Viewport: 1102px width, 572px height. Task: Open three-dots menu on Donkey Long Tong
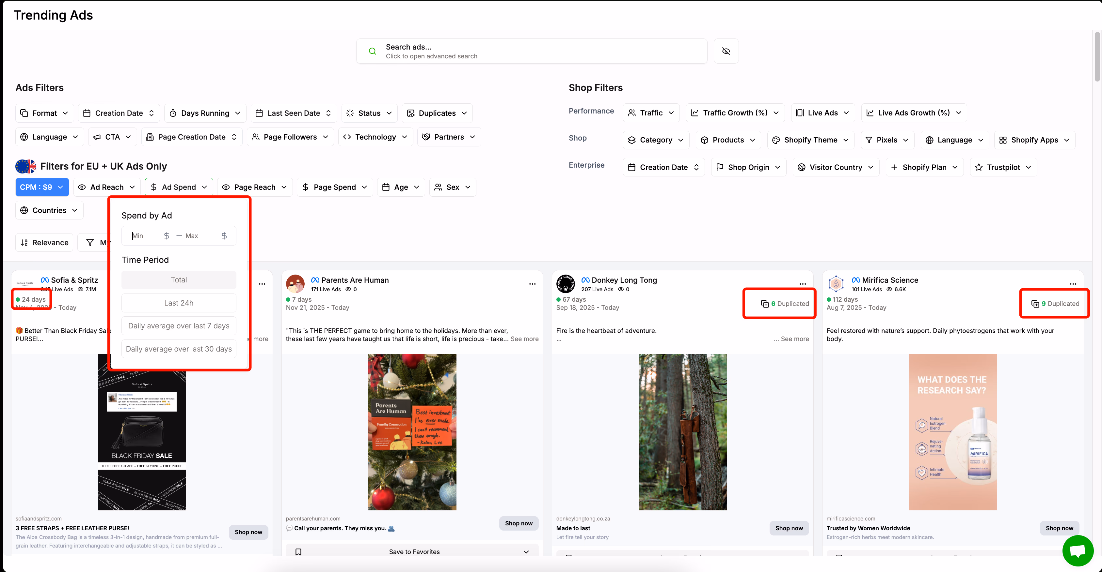point(803,284)
